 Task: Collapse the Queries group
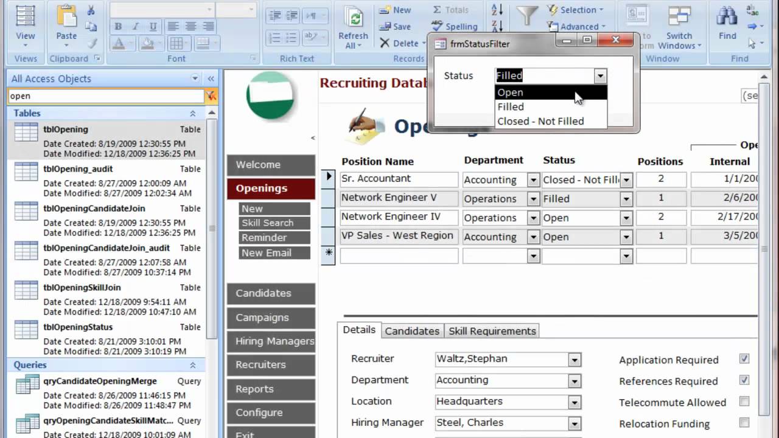click(x=192, y=365)
